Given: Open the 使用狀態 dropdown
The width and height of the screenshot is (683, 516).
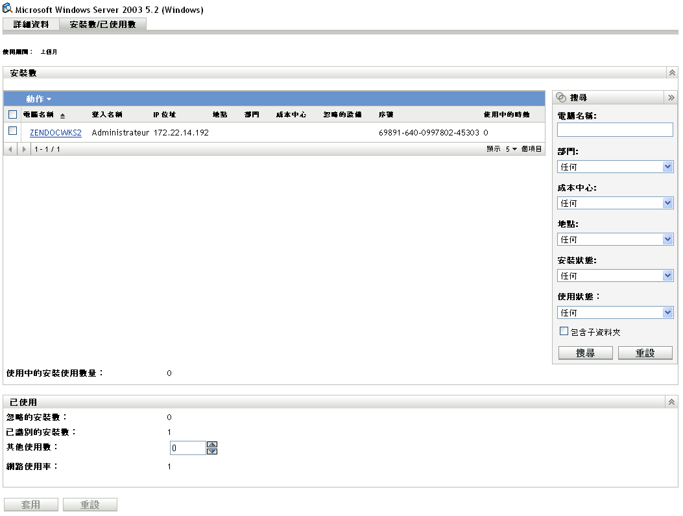Looking at the screenshot, I should point(615,312).
